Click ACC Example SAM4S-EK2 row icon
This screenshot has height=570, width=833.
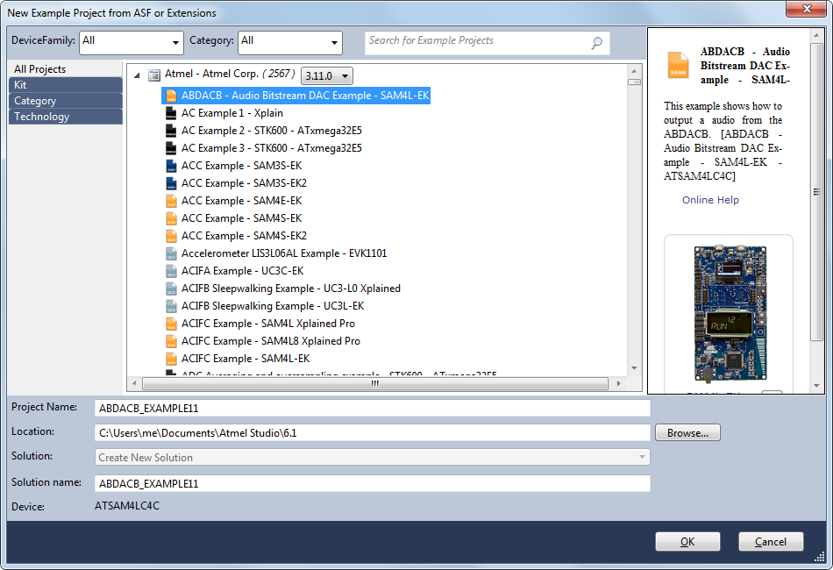(171, 236)
